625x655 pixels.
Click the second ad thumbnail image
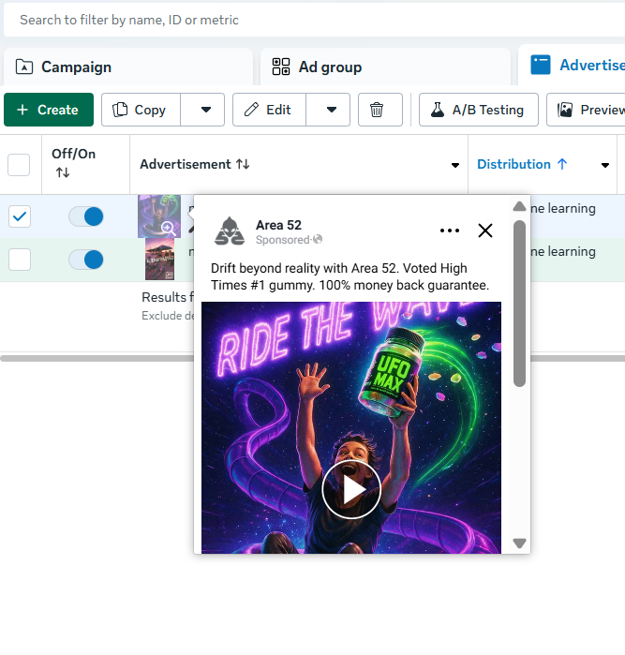159,260
